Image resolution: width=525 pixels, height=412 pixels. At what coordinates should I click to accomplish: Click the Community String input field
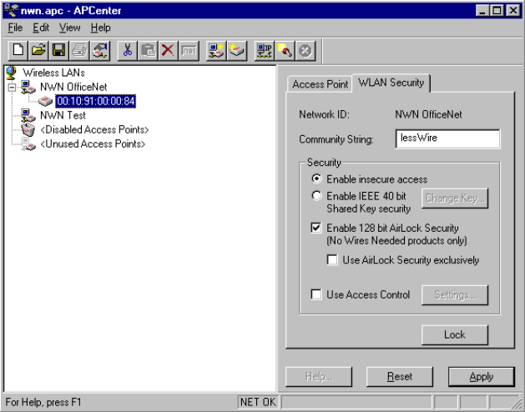(447, 138)
